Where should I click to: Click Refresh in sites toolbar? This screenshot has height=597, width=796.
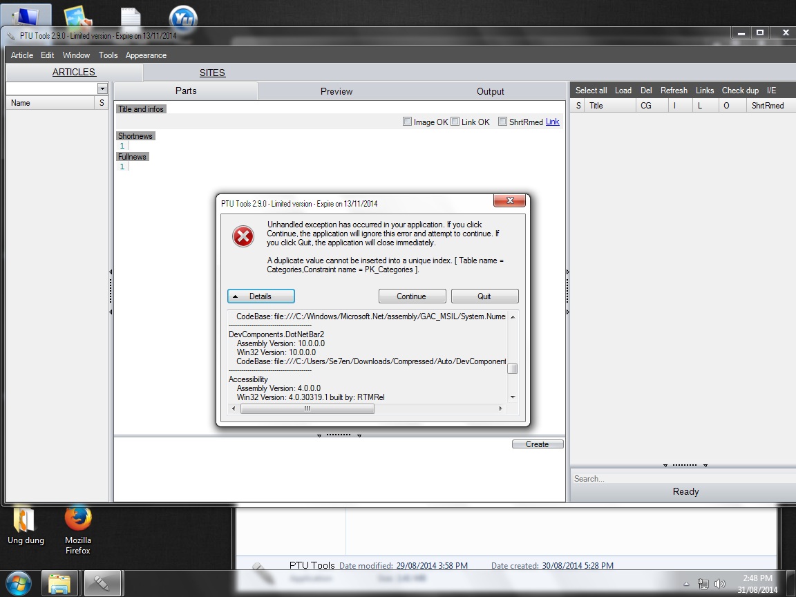click(x=674, y=91)
